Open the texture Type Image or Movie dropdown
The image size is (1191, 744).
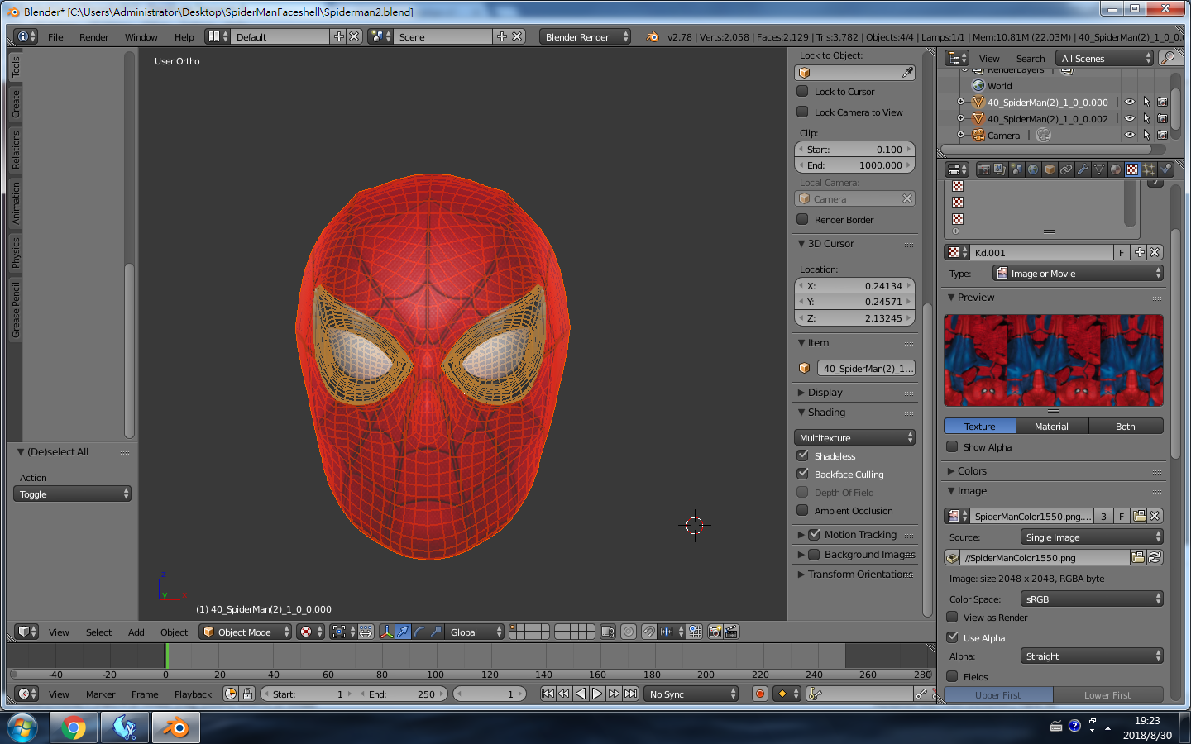tap(1078, 273)
